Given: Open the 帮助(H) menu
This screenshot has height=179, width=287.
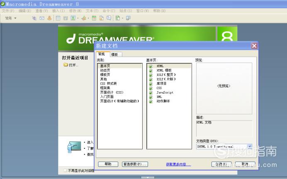Looking at the screenshot, I should [159, 11].
